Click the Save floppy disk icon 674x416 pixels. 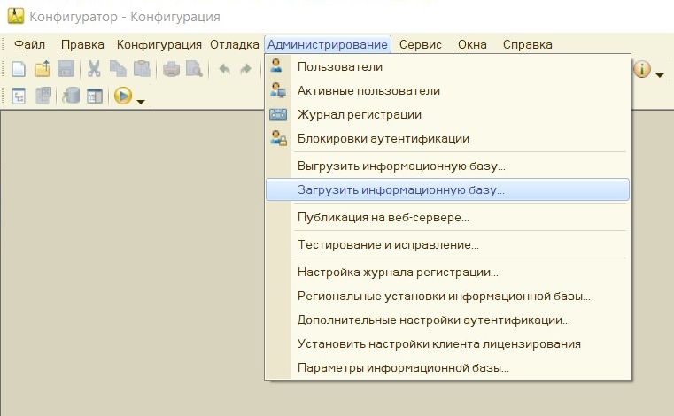66,69
